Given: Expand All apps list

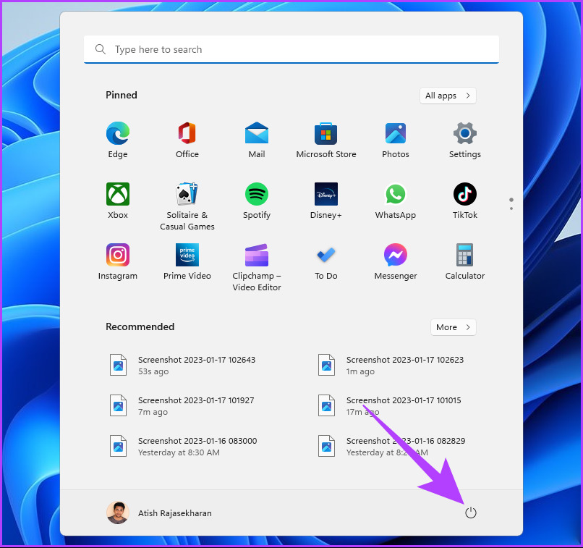Looking at the screenshot, I should coord(448,96).
